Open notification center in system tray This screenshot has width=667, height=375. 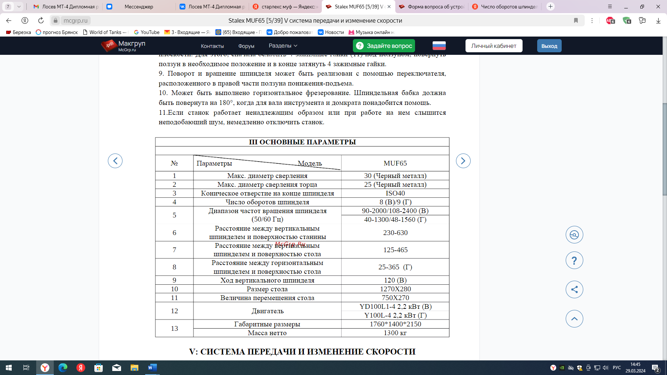pos(656,368)
